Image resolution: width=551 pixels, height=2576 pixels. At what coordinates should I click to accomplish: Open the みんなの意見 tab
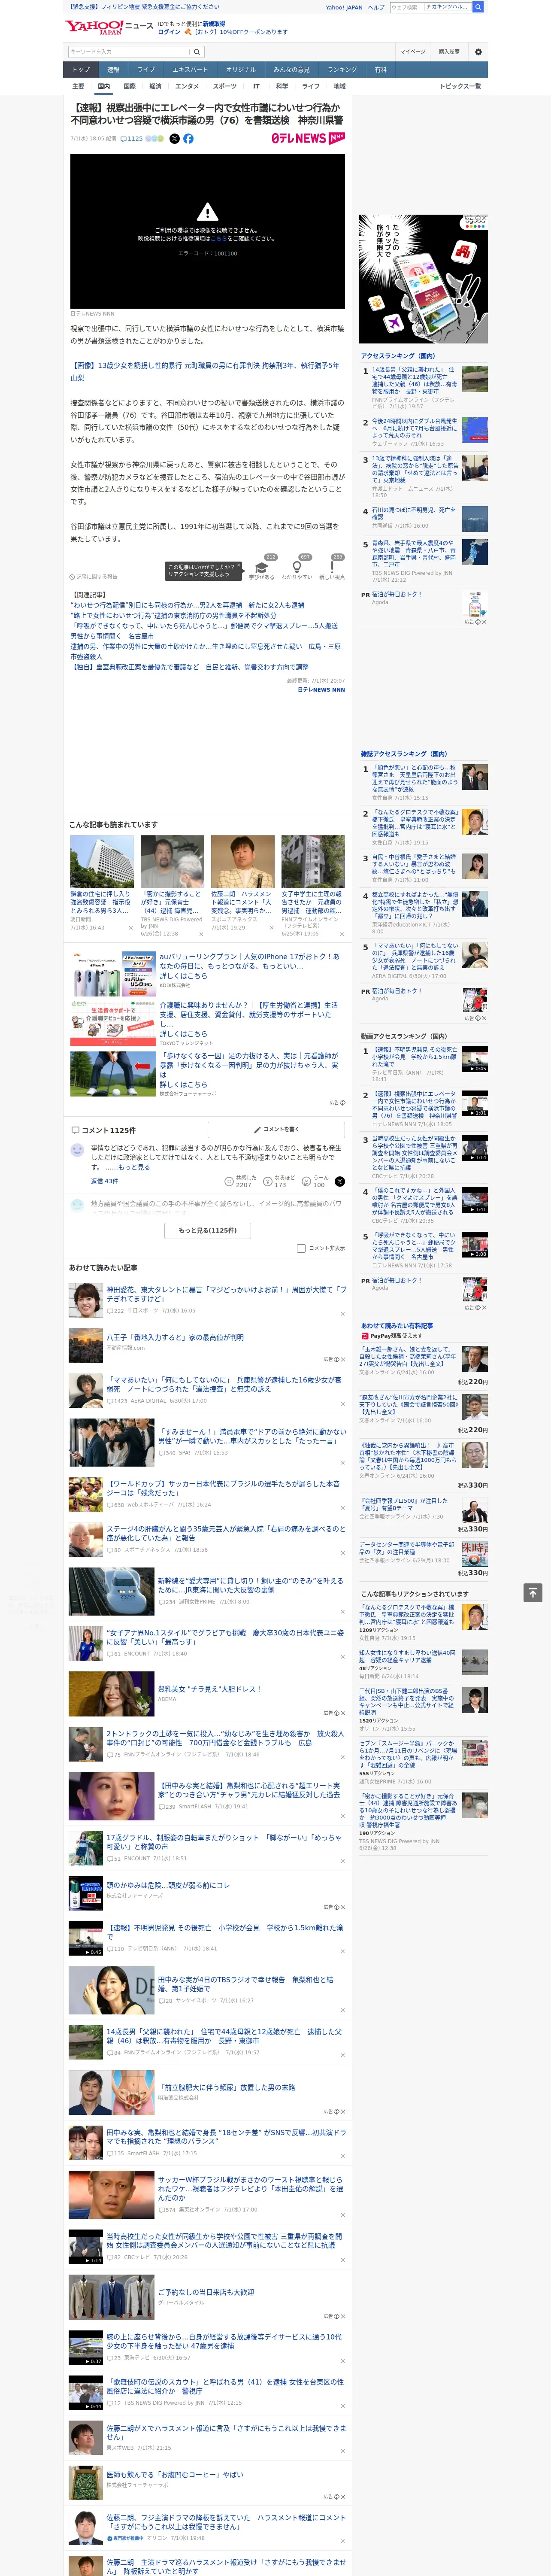tap(291, 70)
